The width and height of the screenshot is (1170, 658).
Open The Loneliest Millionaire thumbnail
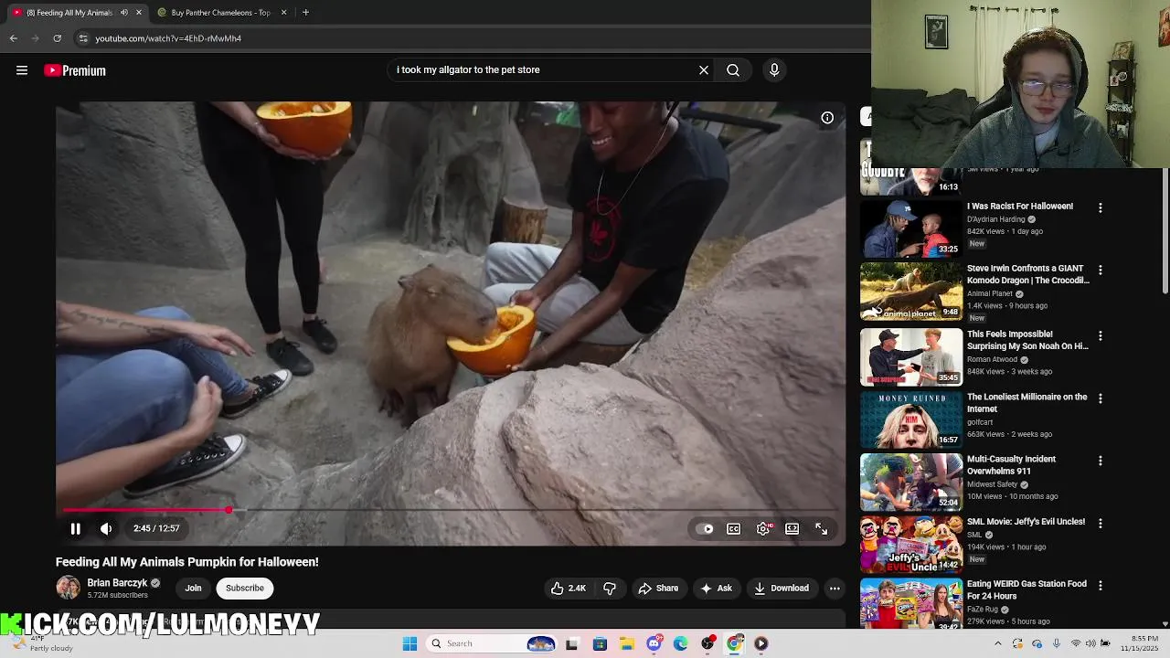pos(911,419)
